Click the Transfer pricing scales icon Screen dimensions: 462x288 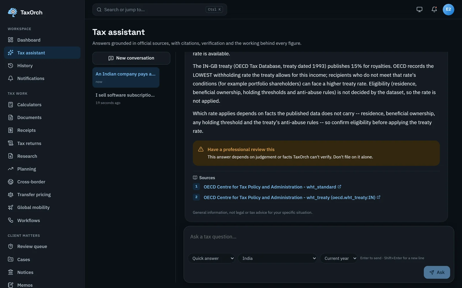point(11,194)
